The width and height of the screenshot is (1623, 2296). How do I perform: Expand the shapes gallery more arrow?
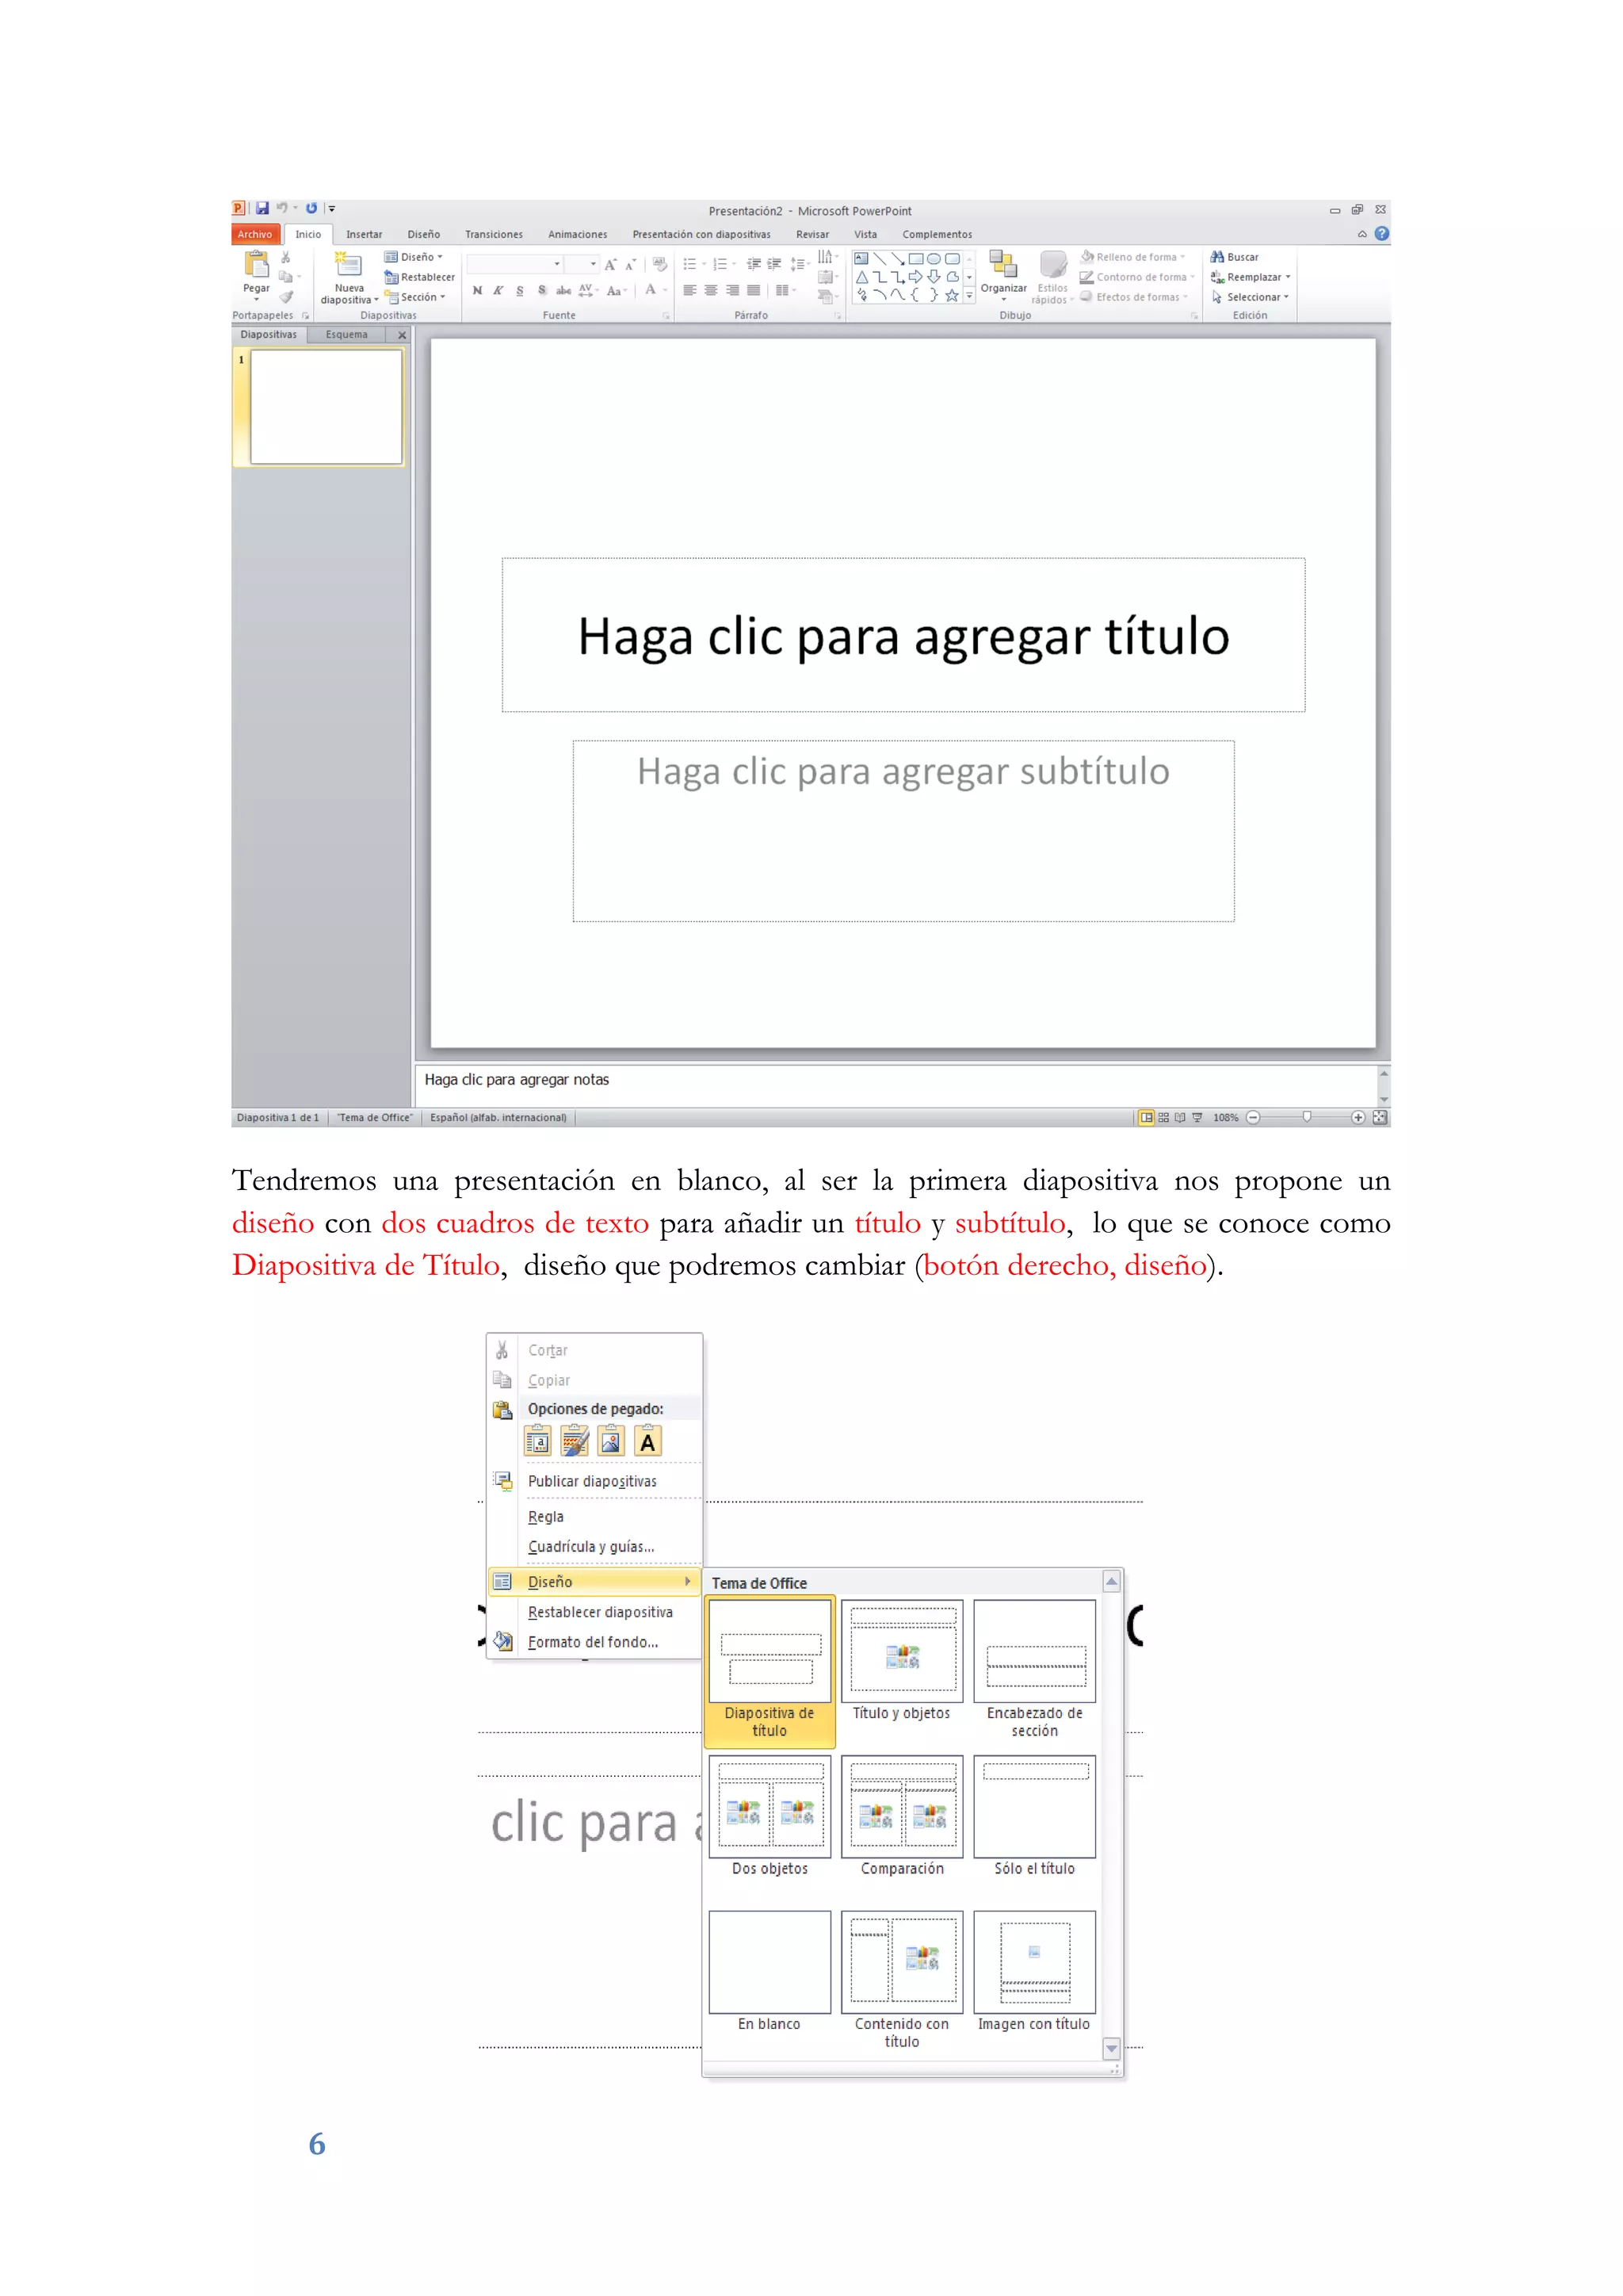coord(968,296)
